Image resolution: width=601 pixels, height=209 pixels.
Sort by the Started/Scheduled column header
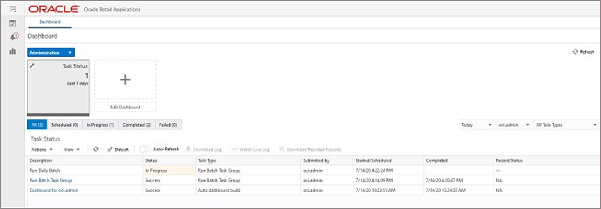pyautogui.click(x=388, y=161)
